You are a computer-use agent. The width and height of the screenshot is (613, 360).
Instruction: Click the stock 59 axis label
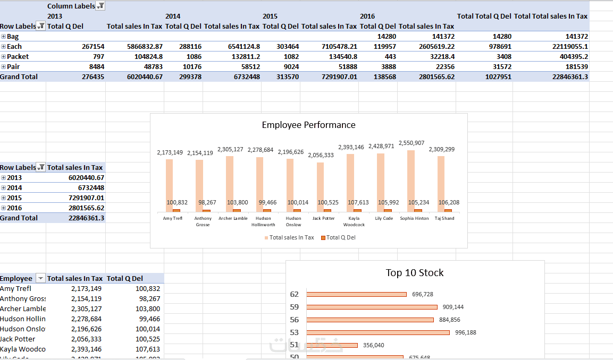point(295,307)
